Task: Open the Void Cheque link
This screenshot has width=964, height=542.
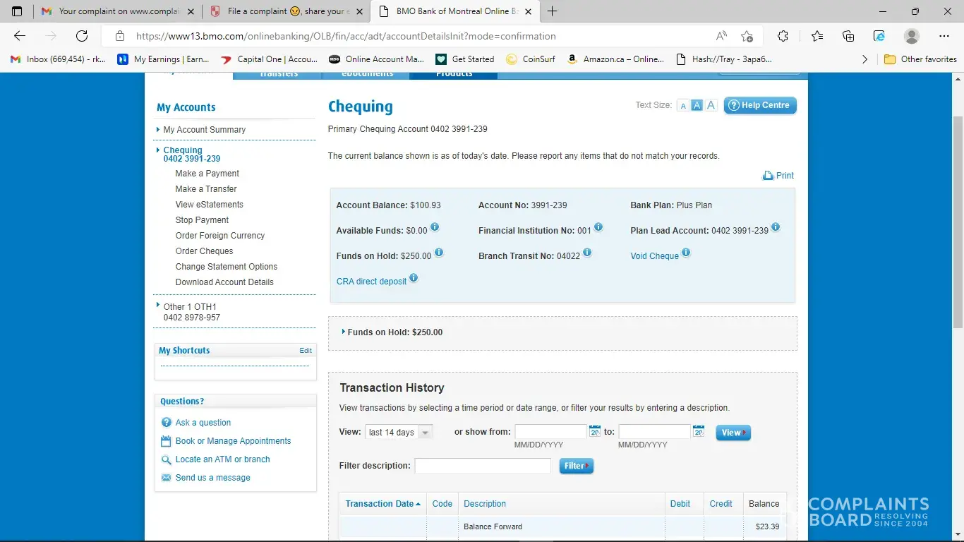Action: pos(654,256)
